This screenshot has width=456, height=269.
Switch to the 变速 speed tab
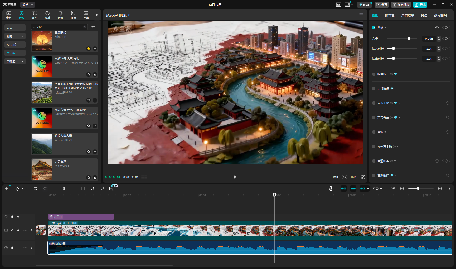click(424, 15)
